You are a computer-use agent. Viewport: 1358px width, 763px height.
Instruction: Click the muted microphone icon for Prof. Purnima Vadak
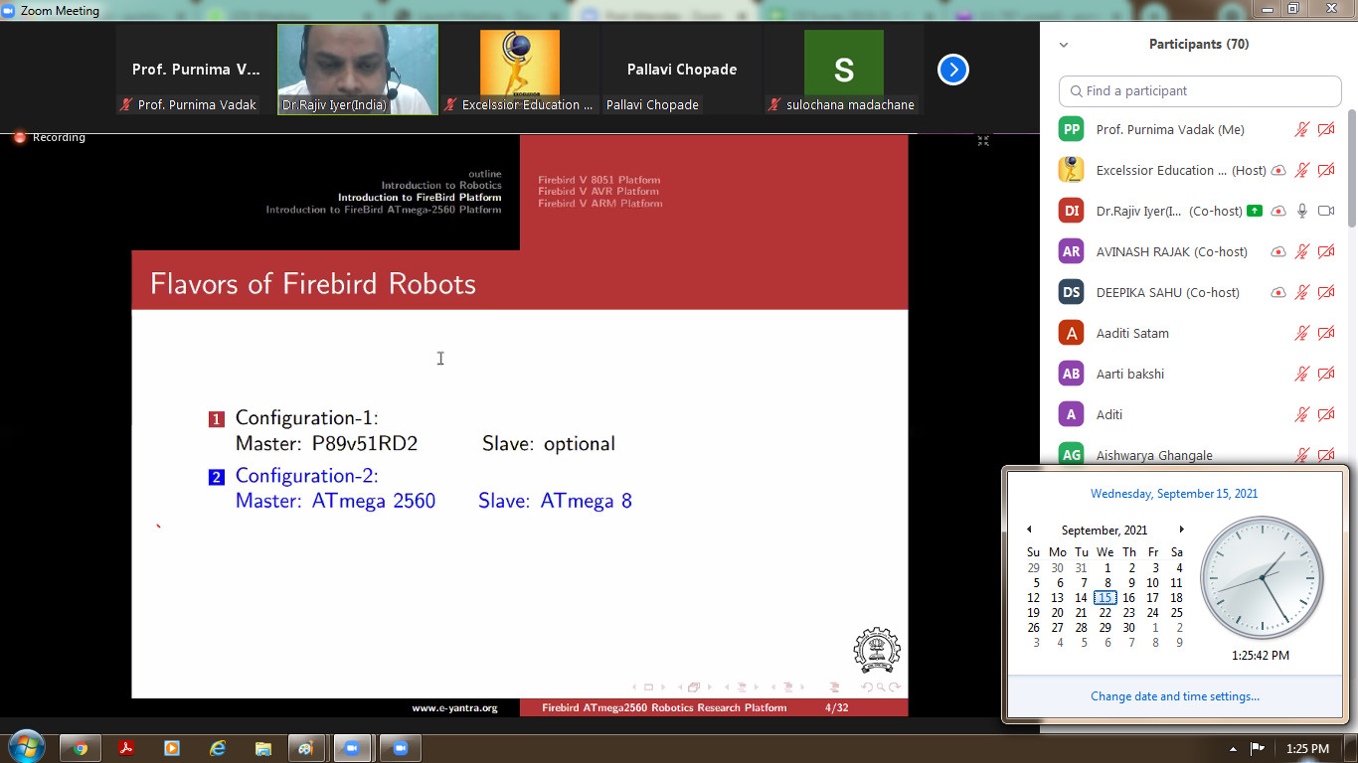(1301, 130)
